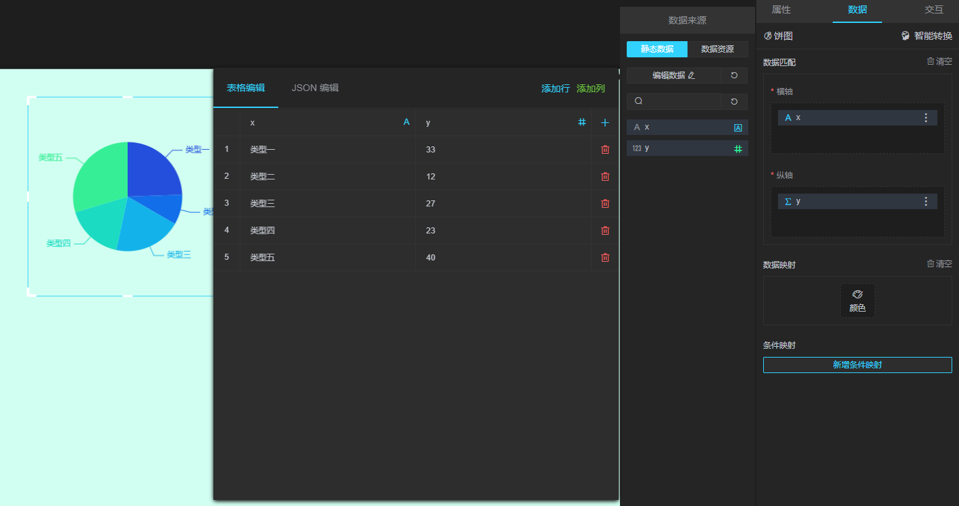
Task: Select 静态数据 source option
Action: 657,49
